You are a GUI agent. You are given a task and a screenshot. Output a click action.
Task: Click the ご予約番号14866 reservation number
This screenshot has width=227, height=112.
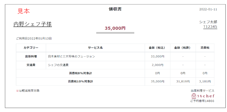202,101
